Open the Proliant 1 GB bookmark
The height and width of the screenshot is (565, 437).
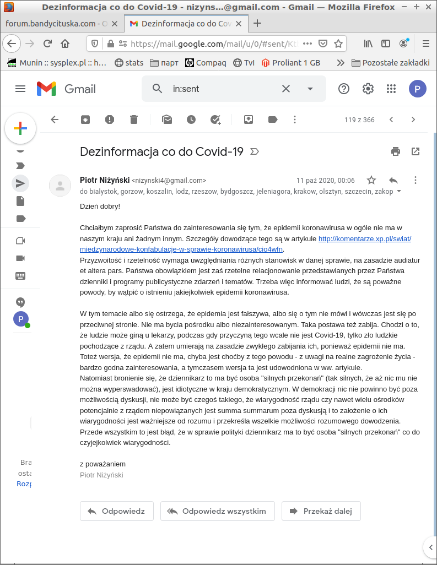(x=290, y=63)
